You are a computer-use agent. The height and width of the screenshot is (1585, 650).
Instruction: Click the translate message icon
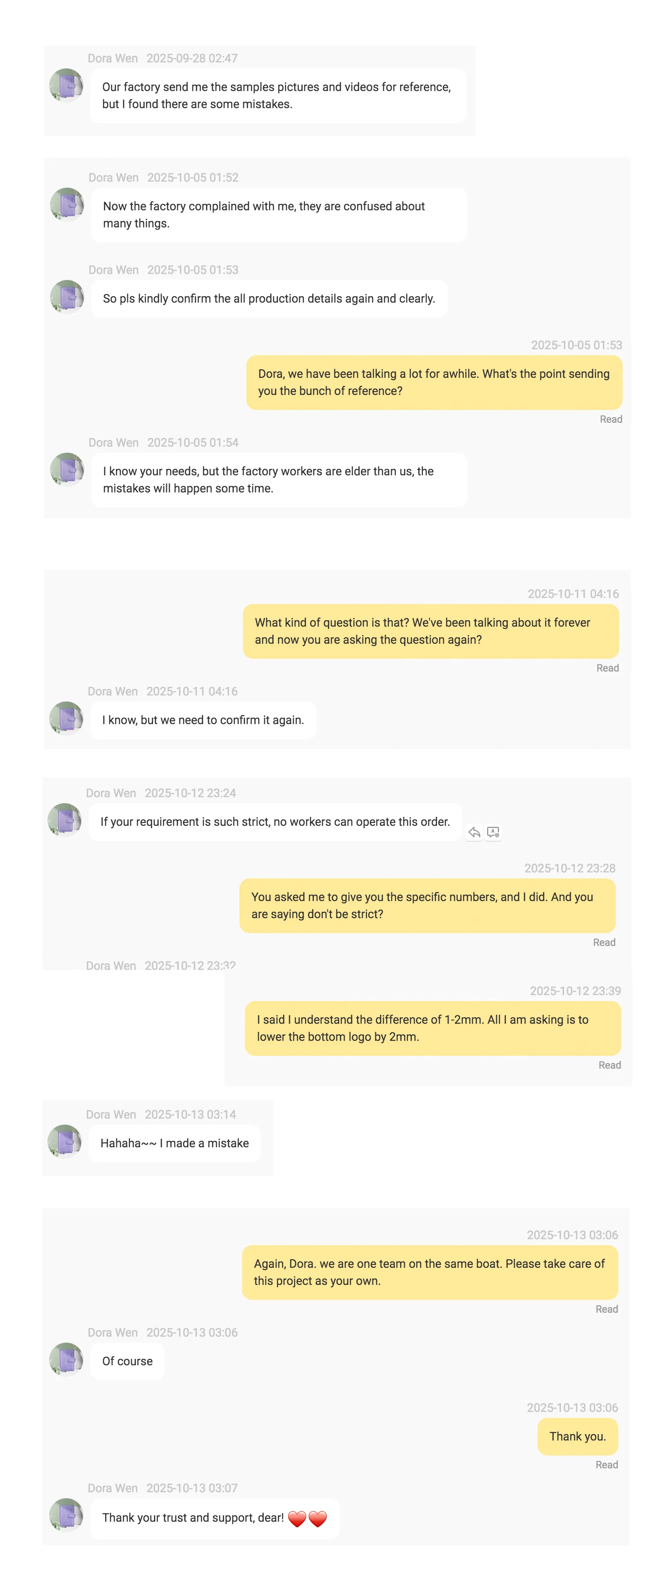point(493,832)
